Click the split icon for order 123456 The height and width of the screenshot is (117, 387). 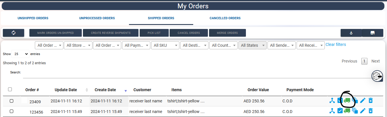tap(332, 110)
